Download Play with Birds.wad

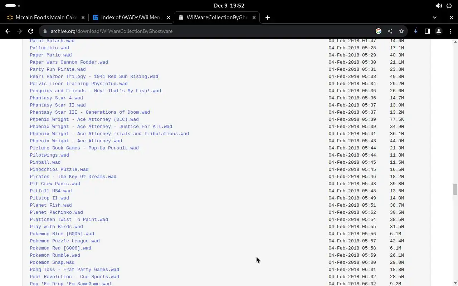[56, 227]
